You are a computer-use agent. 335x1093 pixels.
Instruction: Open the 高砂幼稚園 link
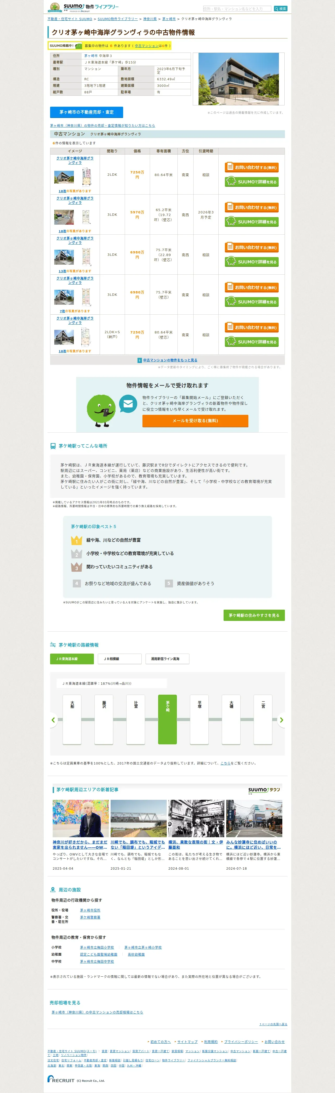click(136, 955)
